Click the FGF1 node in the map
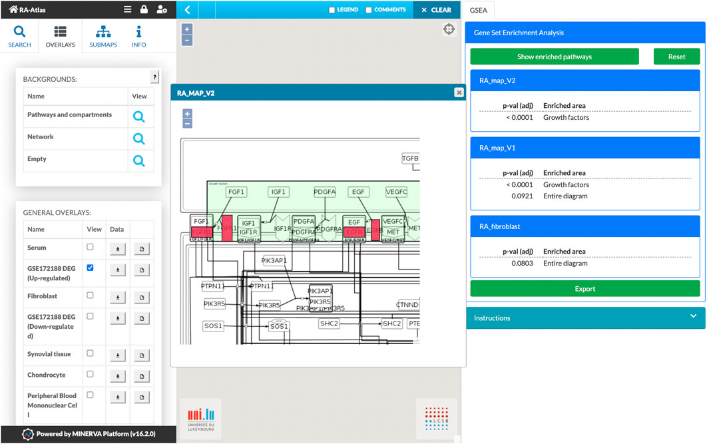 pos(236,192)
